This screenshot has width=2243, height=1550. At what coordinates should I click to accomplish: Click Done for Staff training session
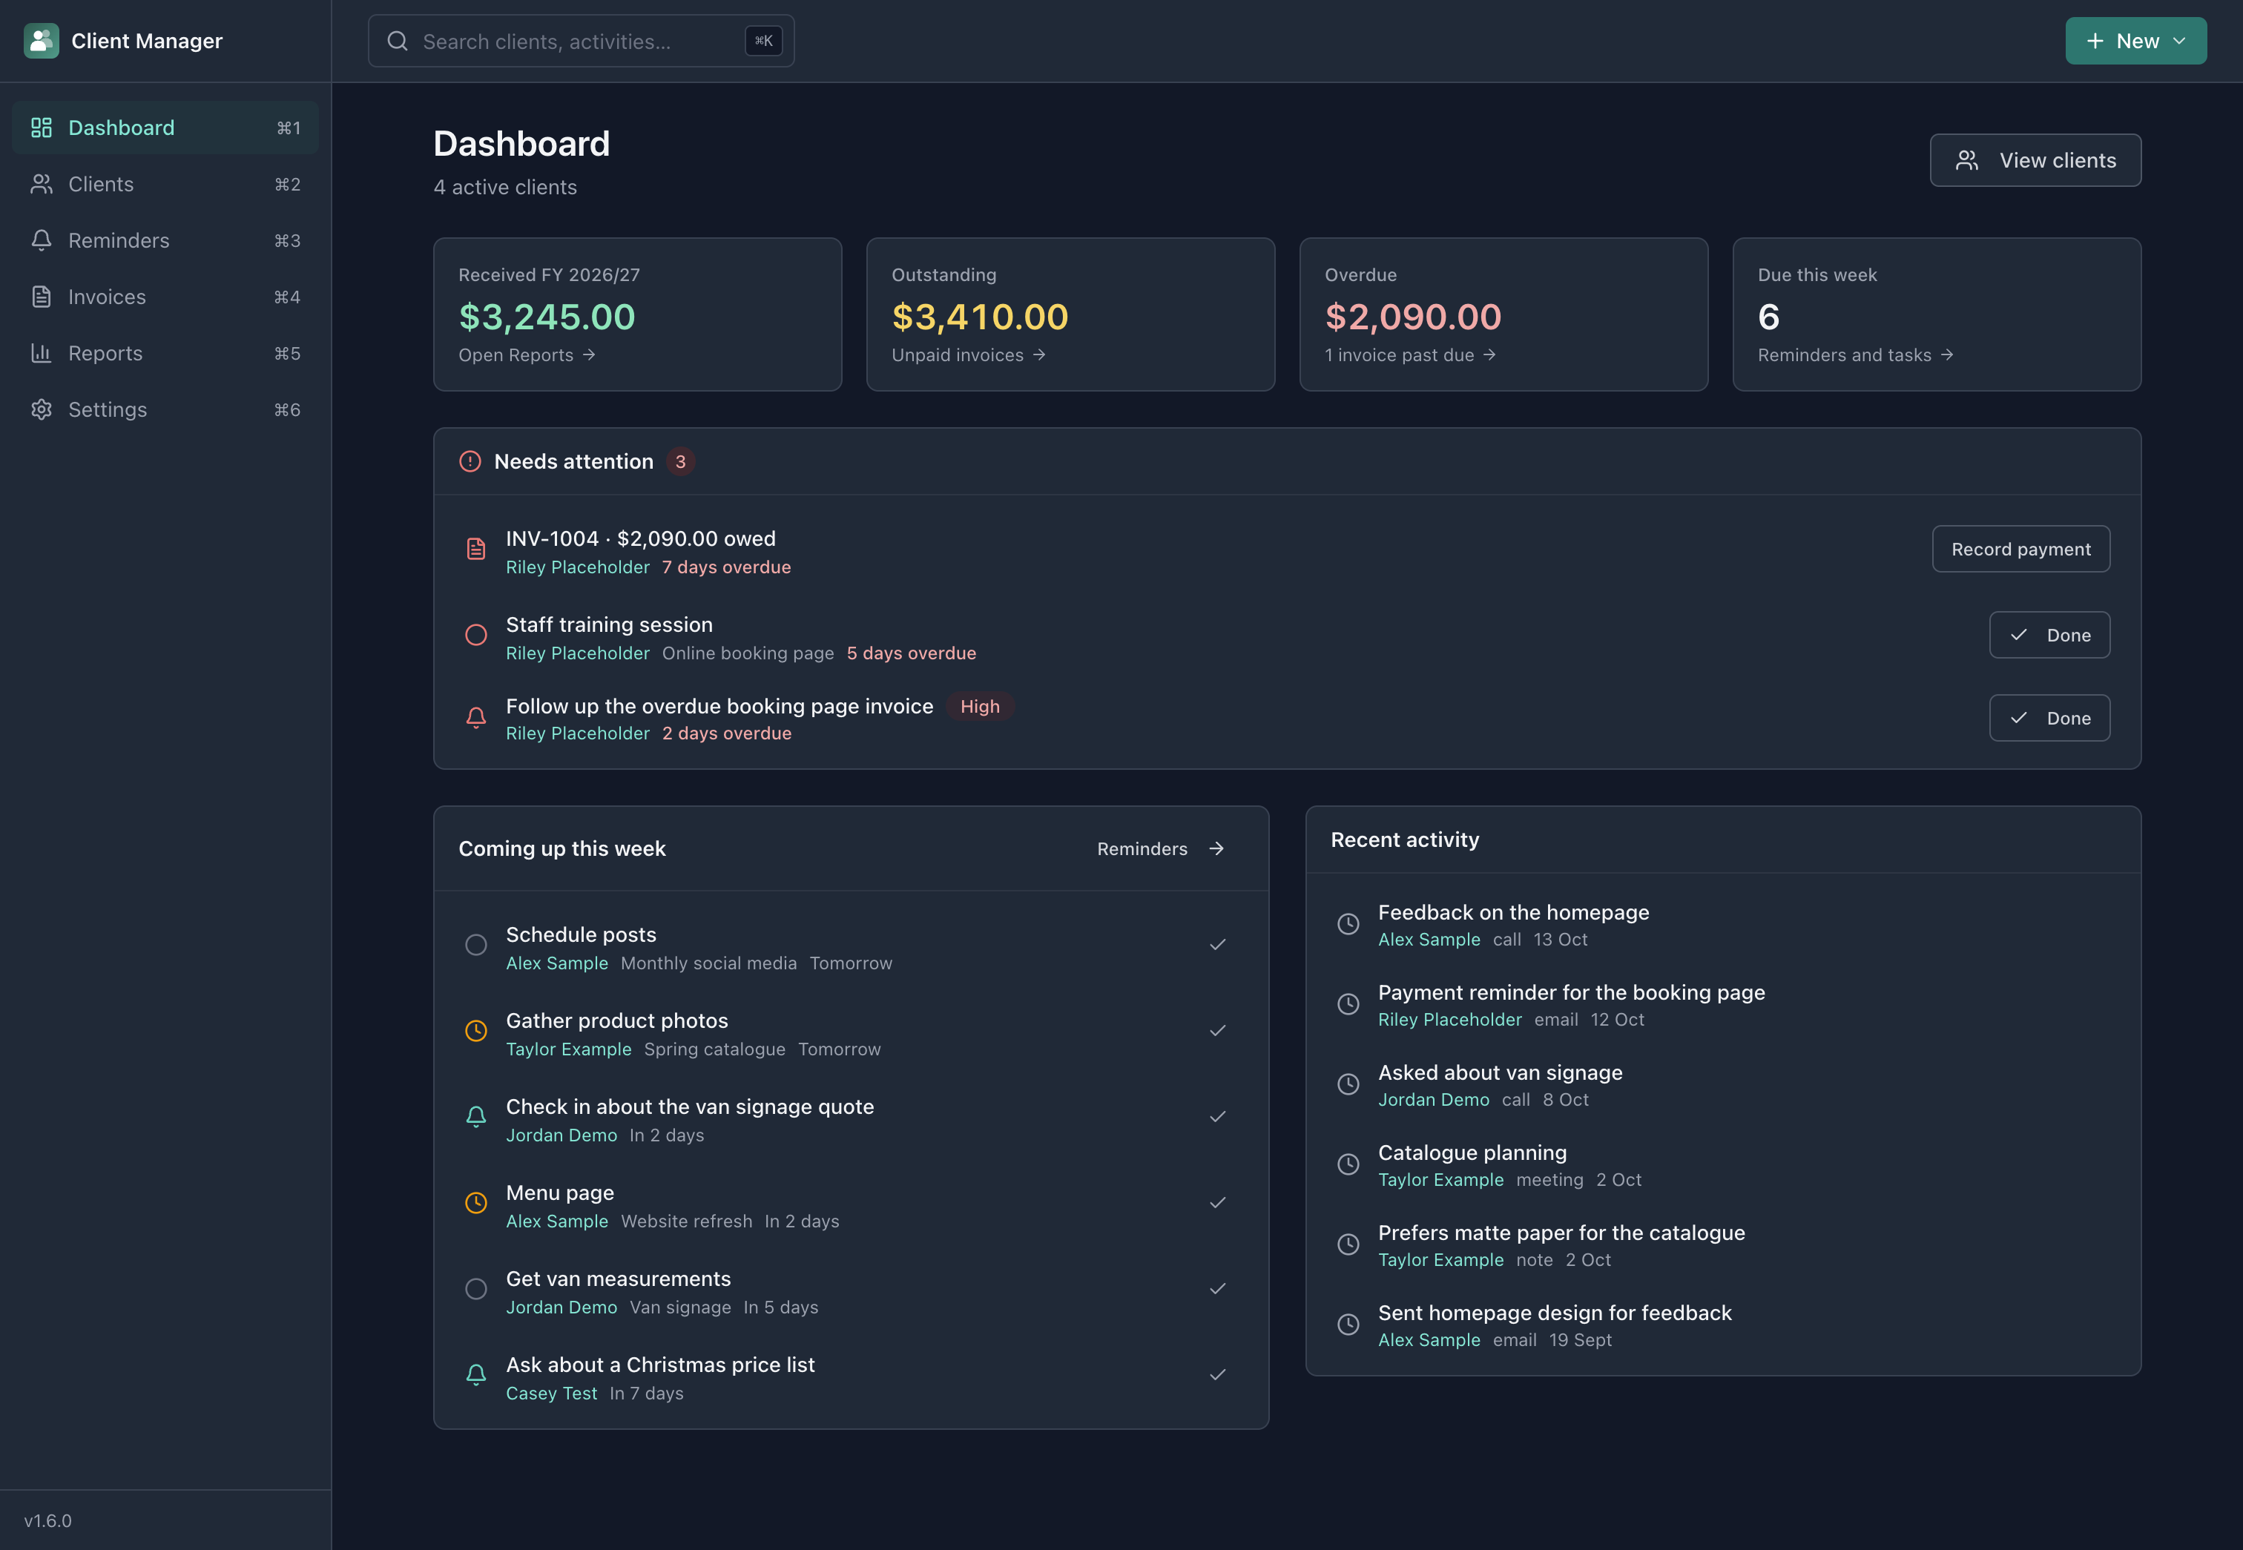(x=2049, y=635)
